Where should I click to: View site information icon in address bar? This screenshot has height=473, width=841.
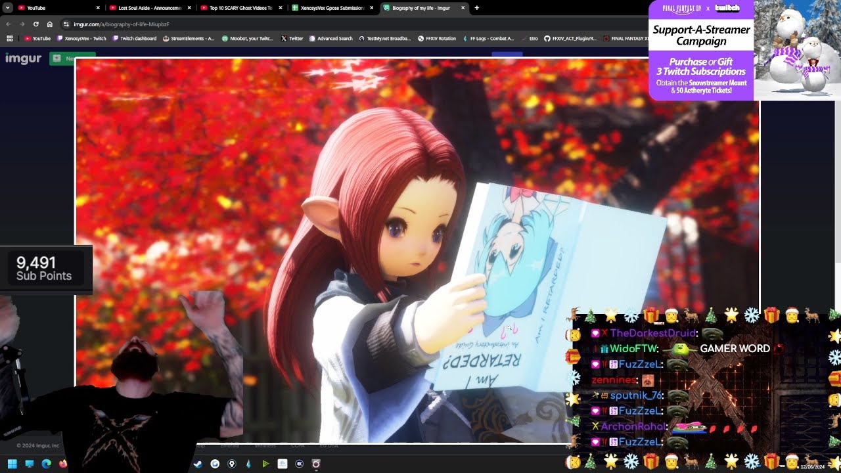66,24
